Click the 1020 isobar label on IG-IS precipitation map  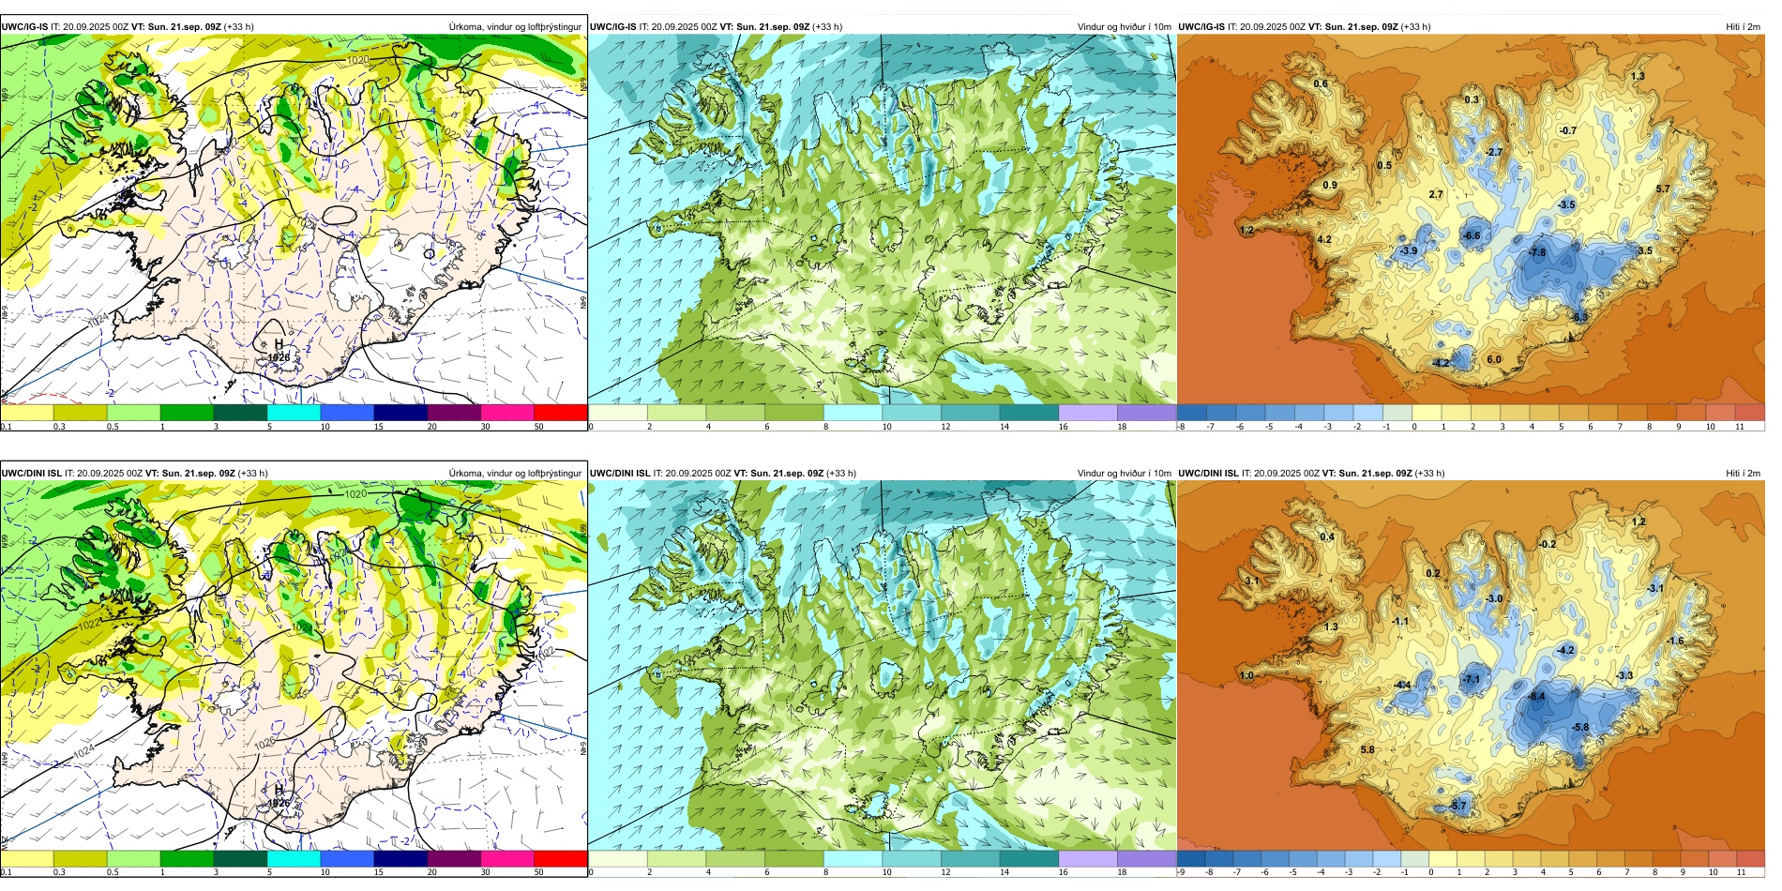coord(357,60)
